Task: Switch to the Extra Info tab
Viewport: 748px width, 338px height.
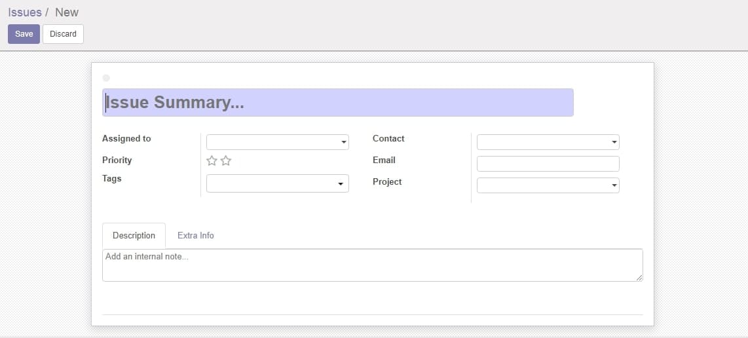Action: 196,235
